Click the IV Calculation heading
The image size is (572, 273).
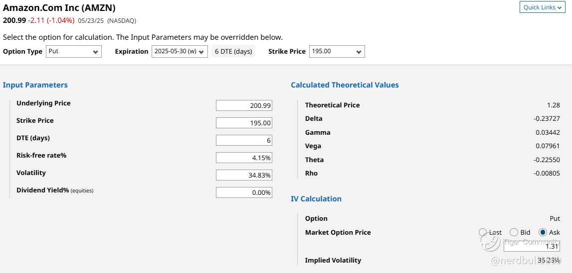[x=316, y=199]
